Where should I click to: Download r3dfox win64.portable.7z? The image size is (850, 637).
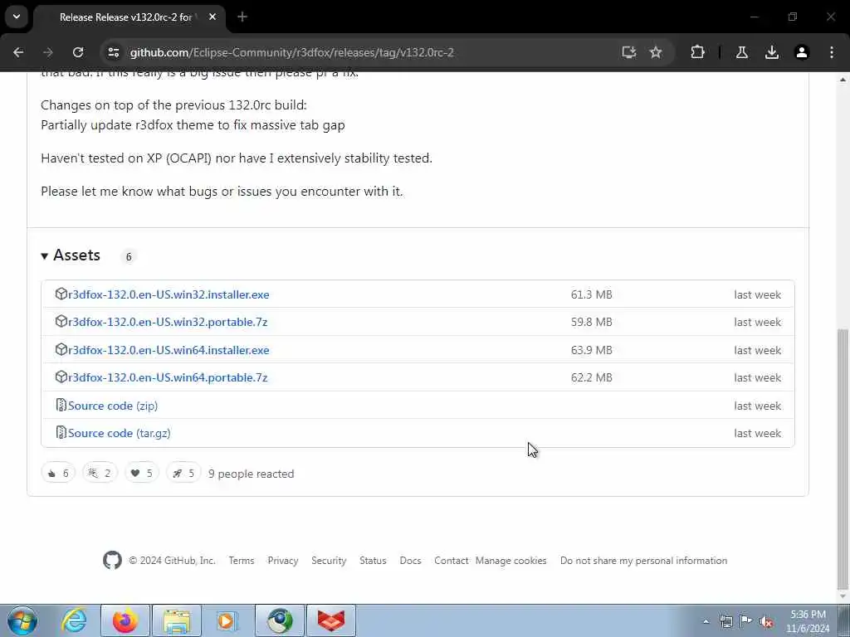click(168, 377)
